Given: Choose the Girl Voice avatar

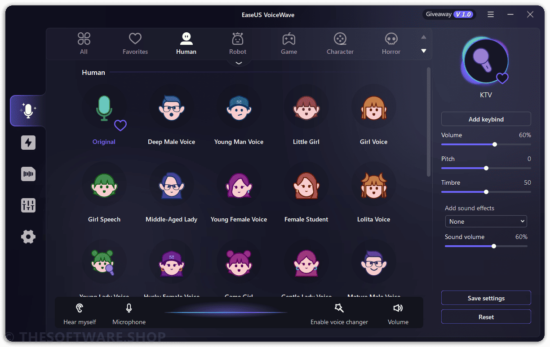Looking at the screenshot, I should point(373,108).
